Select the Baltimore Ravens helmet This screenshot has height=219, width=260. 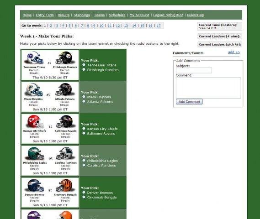[x=65, y=121]
